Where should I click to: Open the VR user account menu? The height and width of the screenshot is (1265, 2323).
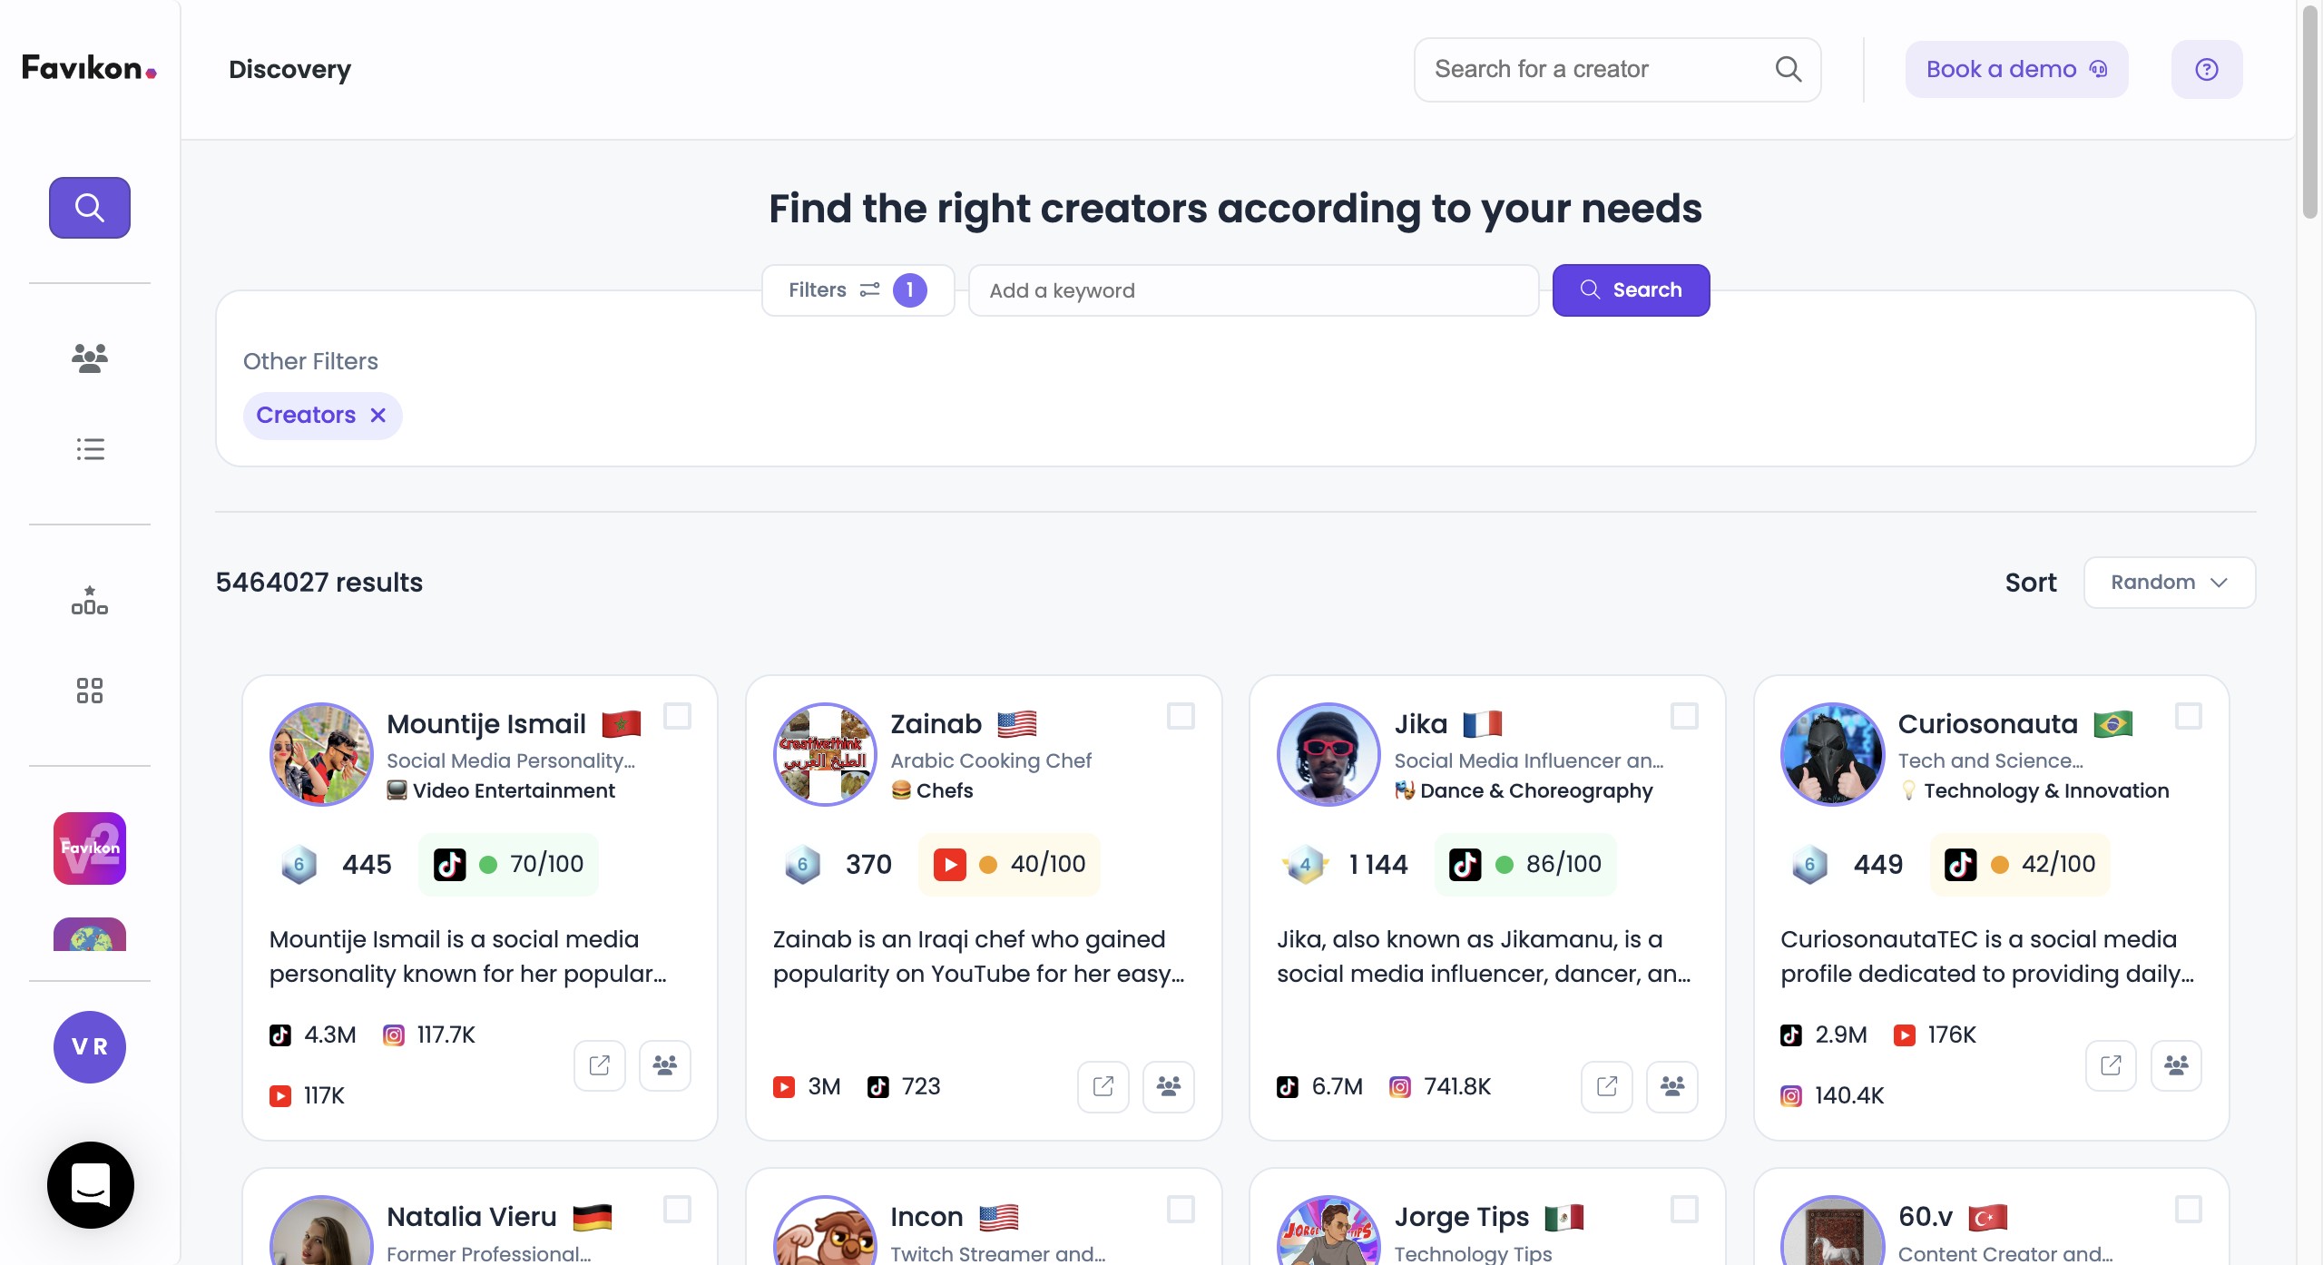89,1046
